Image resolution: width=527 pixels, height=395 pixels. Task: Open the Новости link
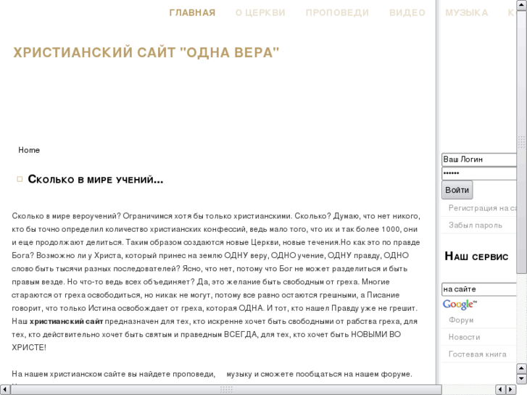click(x=464, y=337)
